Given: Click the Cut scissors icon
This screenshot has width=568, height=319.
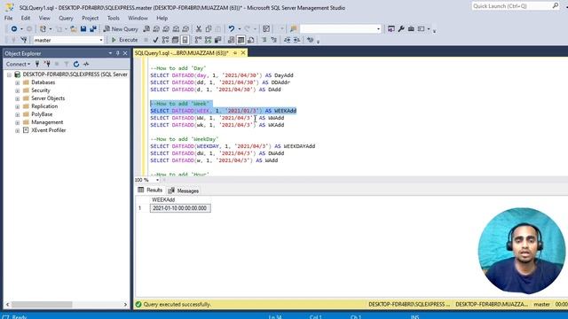Looking at the screenshot, I should tap(199, 29).
